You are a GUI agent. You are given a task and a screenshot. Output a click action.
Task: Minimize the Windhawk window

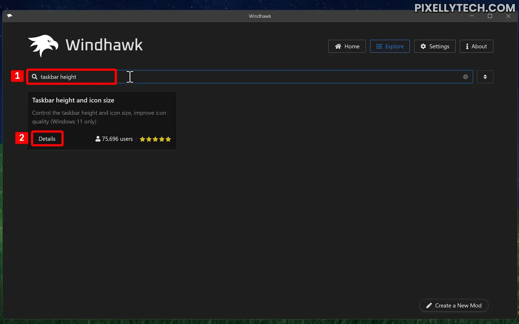click(472, 16)
